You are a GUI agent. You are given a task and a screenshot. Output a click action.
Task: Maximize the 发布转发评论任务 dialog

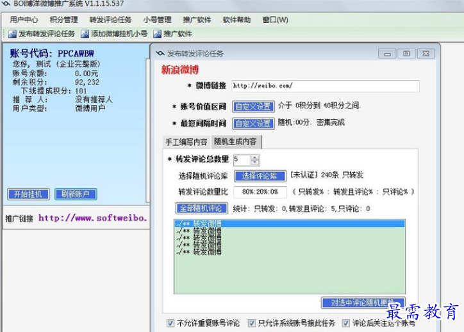406,54
